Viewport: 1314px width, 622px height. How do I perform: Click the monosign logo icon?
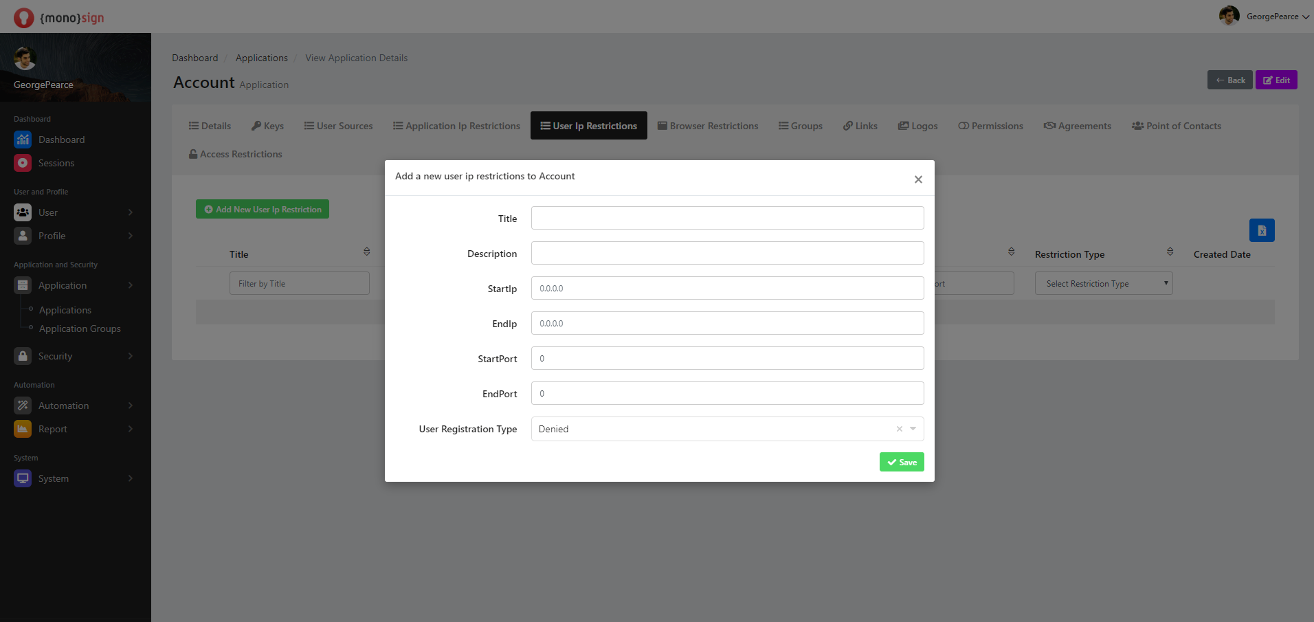23,17
